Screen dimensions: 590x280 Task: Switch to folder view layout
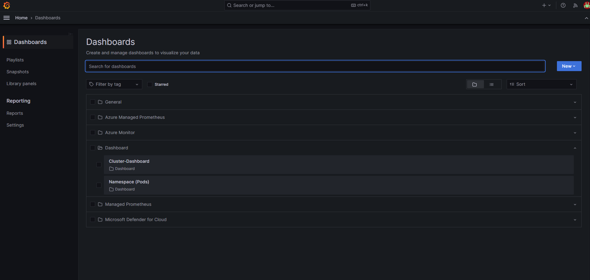tap(475, 84)
